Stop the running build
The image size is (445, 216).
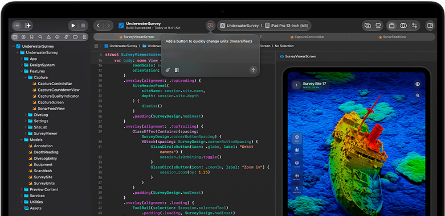[x=83, y=26]
